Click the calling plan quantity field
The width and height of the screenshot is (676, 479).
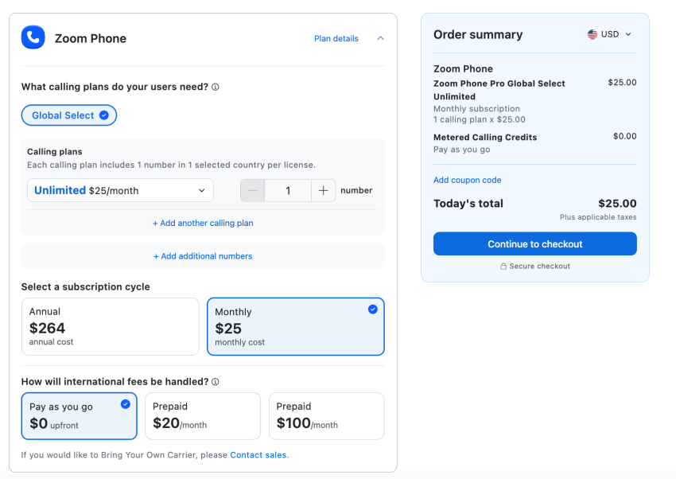pyautogui.click(x=288, y=190)
